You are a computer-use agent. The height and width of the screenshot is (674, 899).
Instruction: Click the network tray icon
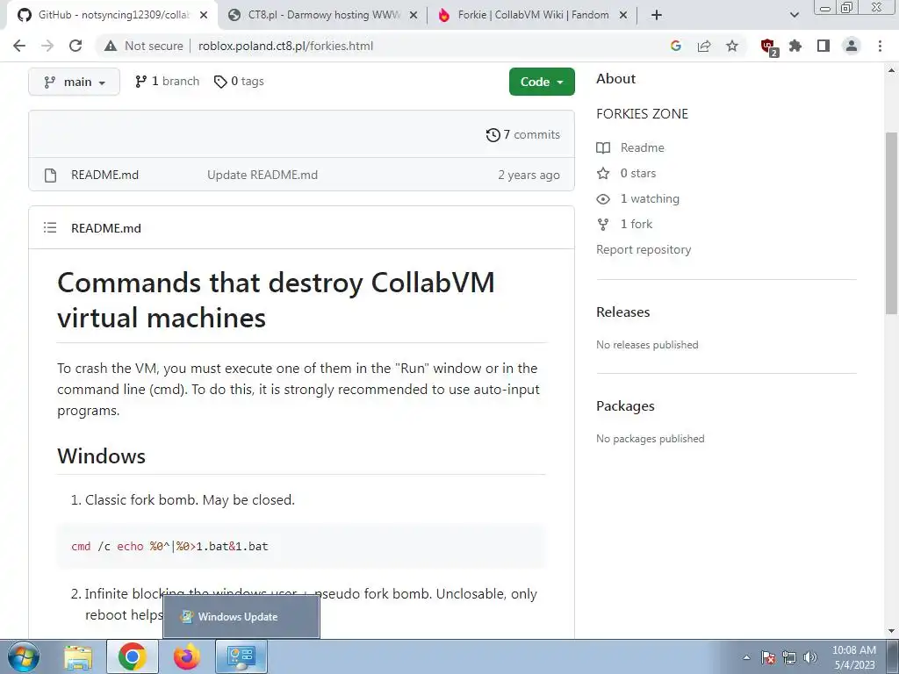tap(789, 657)
